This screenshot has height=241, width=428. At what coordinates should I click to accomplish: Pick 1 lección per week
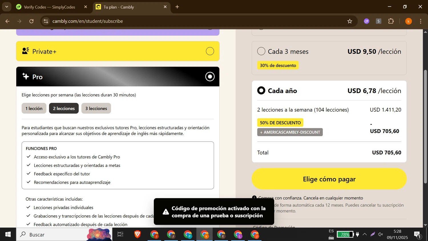[x=34, y=108]
